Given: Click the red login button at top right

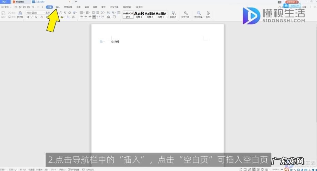Looking at the screenshot, I should coord(292,2).
